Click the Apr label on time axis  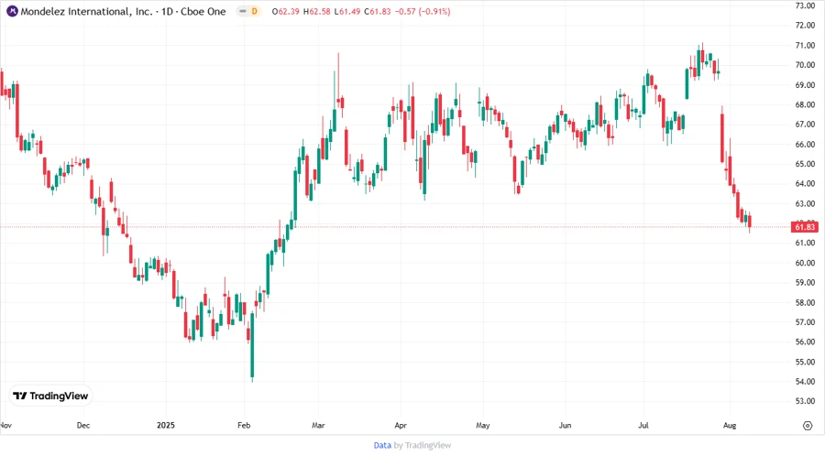tap(401, 425)
